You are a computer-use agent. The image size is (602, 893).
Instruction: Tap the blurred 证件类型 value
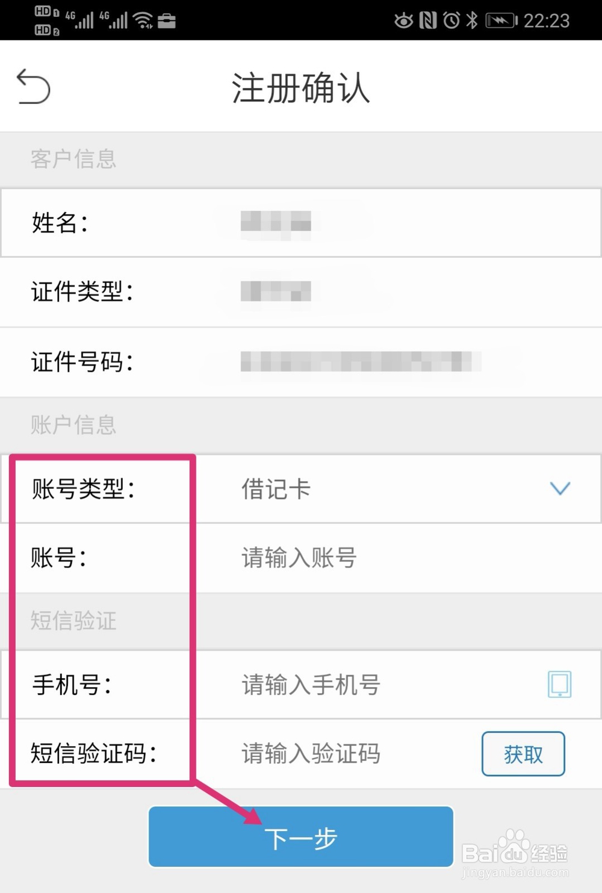pyautogui.click(x=276, y=291)
